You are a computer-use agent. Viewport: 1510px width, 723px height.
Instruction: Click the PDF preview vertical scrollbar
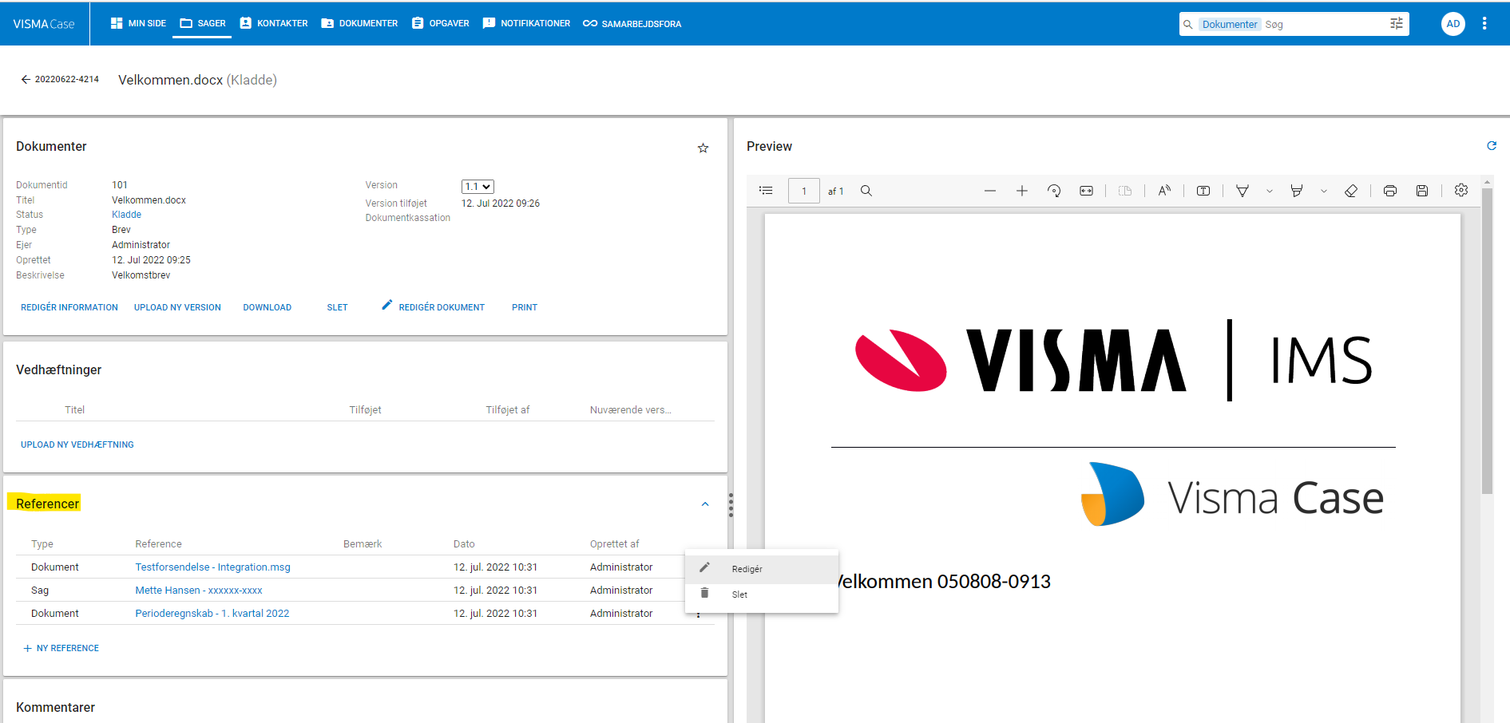(1487, 341)
